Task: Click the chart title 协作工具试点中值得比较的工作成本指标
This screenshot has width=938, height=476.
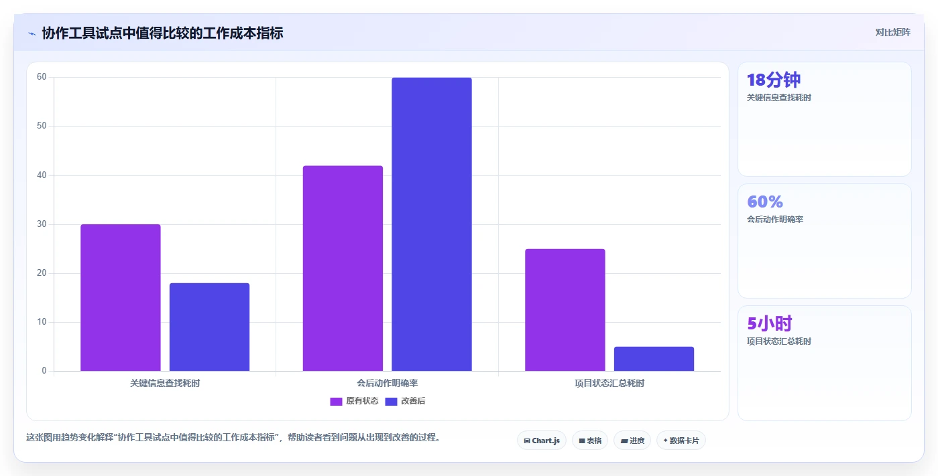Action: pos(162,33)
